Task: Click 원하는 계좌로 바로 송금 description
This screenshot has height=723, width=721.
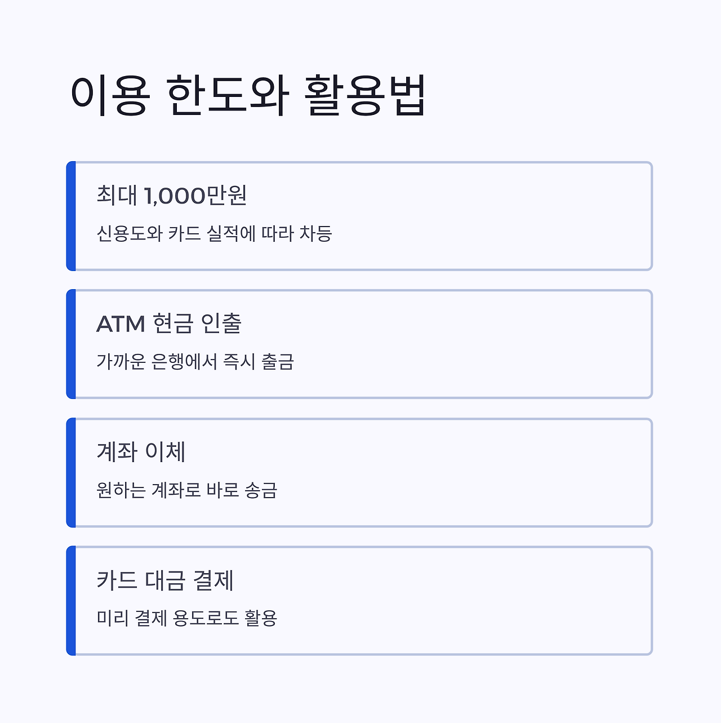Action: pos(187,490)
